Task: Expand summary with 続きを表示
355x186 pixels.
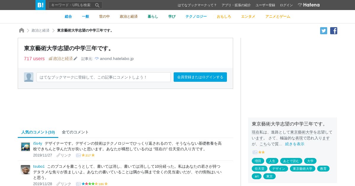Action: (x=295, y=144)
